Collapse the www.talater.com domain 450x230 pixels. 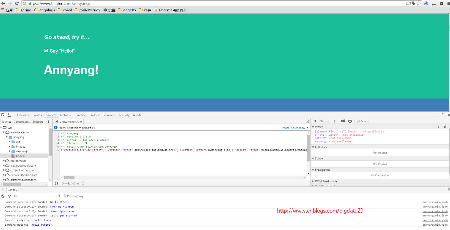[x=4, y=132]
